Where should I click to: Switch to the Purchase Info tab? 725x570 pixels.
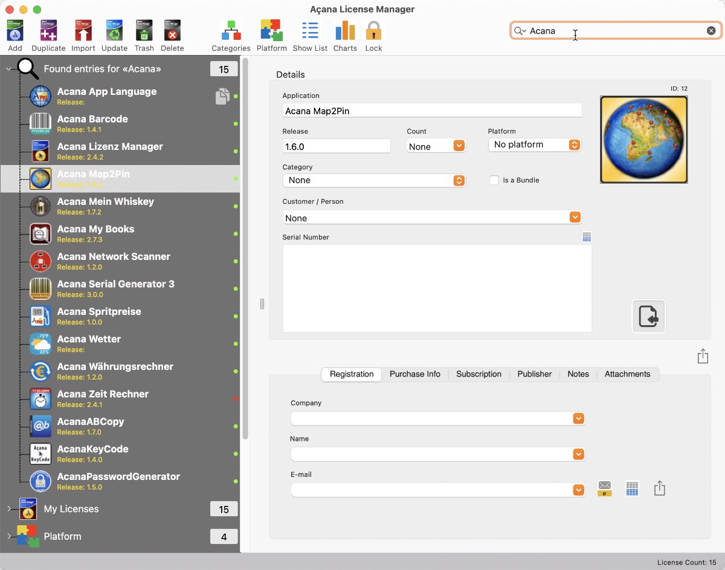point(415,374)
